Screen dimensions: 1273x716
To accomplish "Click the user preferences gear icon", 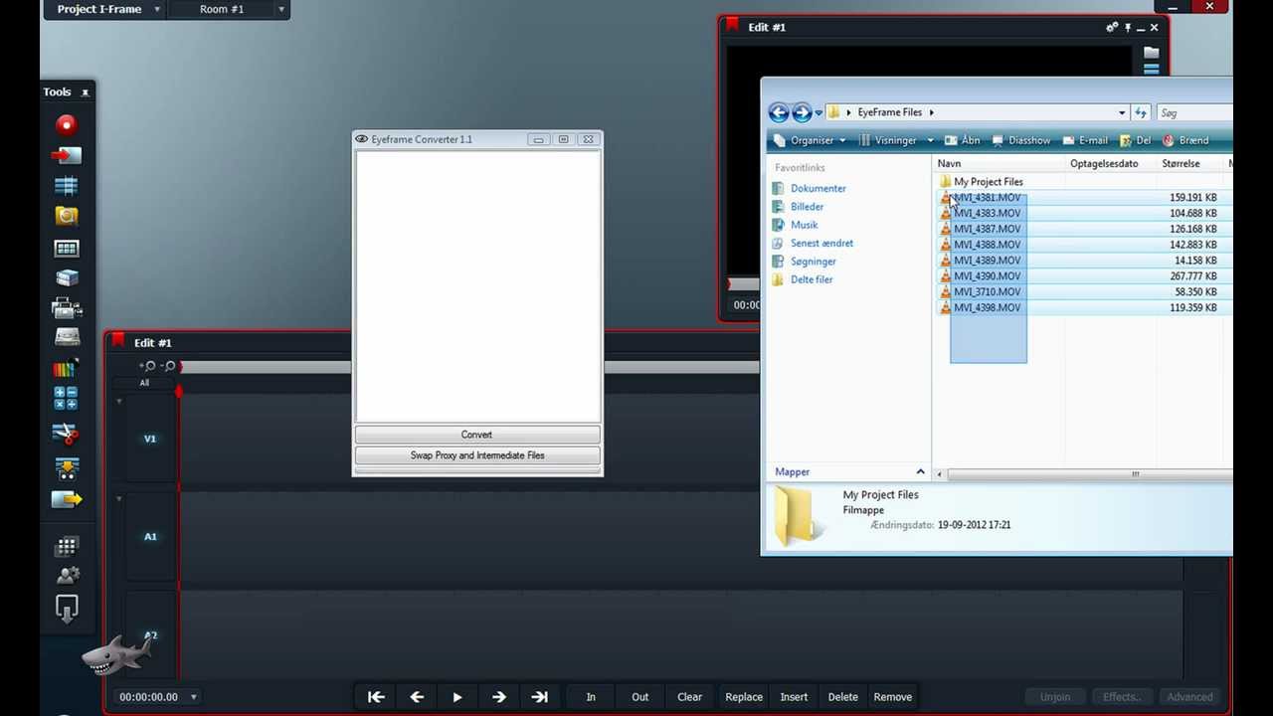I will [68, 576].
